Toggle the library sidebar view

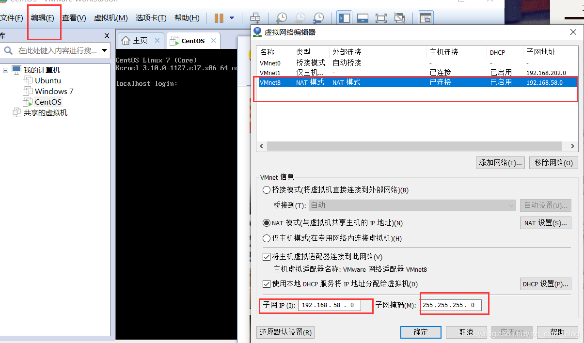click(x=345, y=18)
